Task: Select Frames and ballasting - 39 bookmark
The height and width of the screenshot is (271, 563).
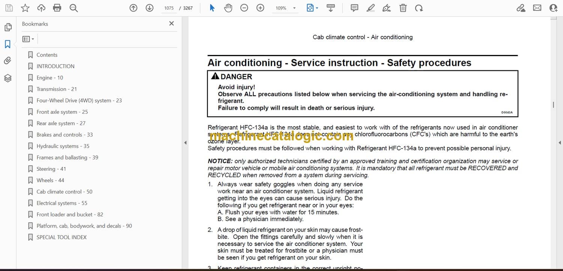Action: coord(68,158)
